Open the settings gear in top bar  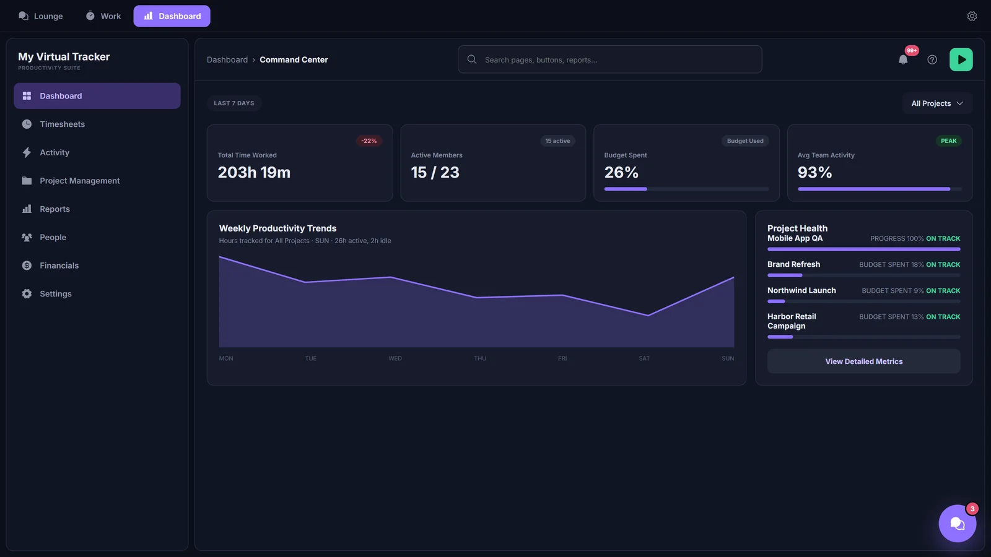[972, 16]
